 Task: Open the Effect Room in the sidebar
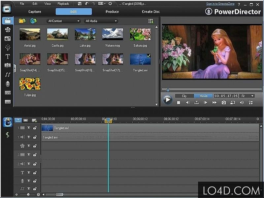[7, 30]
